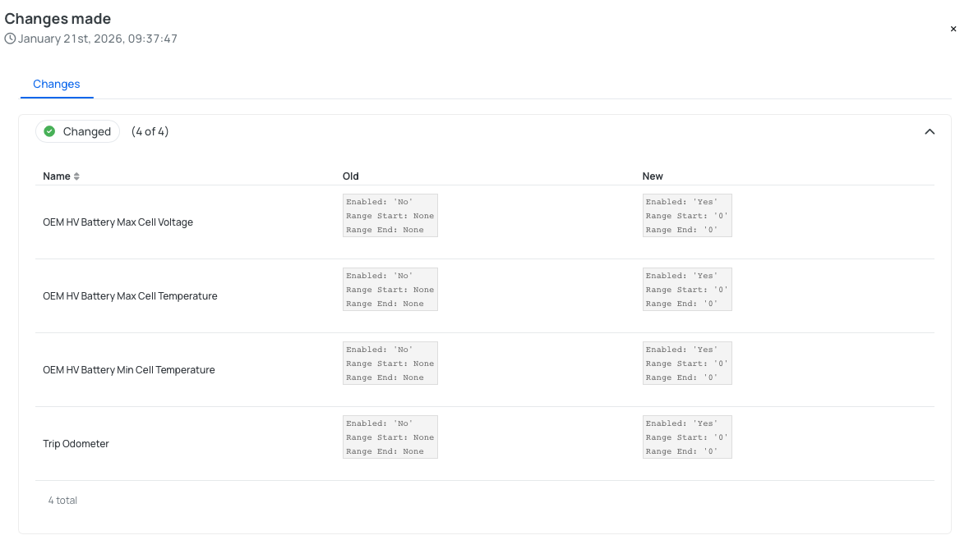This screenshot has height=549, width=969.
Task: Click the 4 total link at bottom
Action: pyautogui.click(x=62, y=500)
